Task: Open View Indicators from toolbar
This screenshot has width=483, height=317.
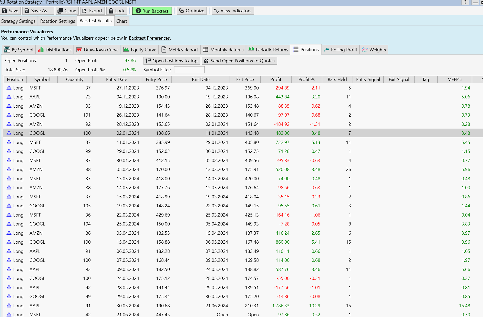Action: [233, 11]
